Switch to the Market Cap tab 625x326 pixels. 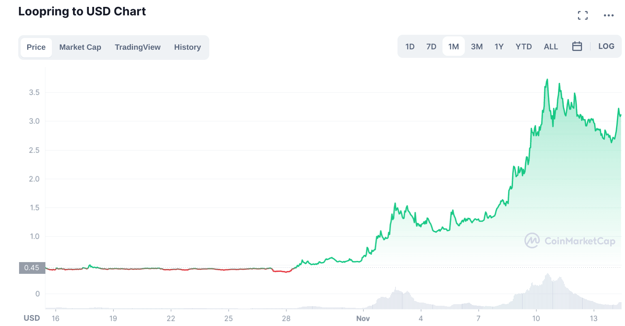80,47
